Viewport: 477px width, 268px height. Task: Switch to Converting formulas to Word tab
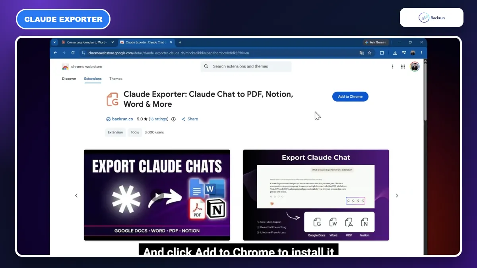click(87, 42)
